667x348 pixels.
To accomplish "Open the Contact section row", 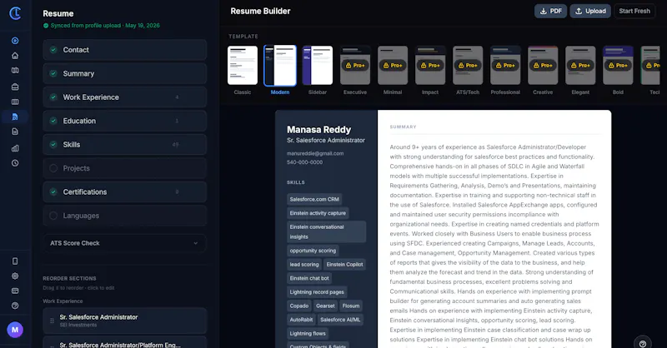I will pos(124,50).
